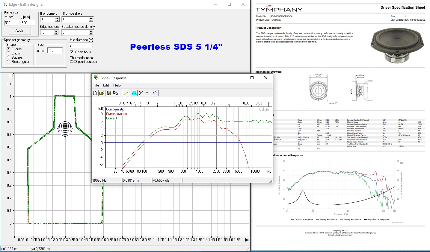430x252 pixels.
Task: Select the Square speaker shape
Action: tap(8, 57)
